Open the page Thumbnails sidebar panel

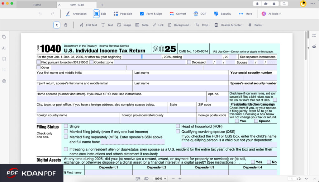tap(4, 36)
